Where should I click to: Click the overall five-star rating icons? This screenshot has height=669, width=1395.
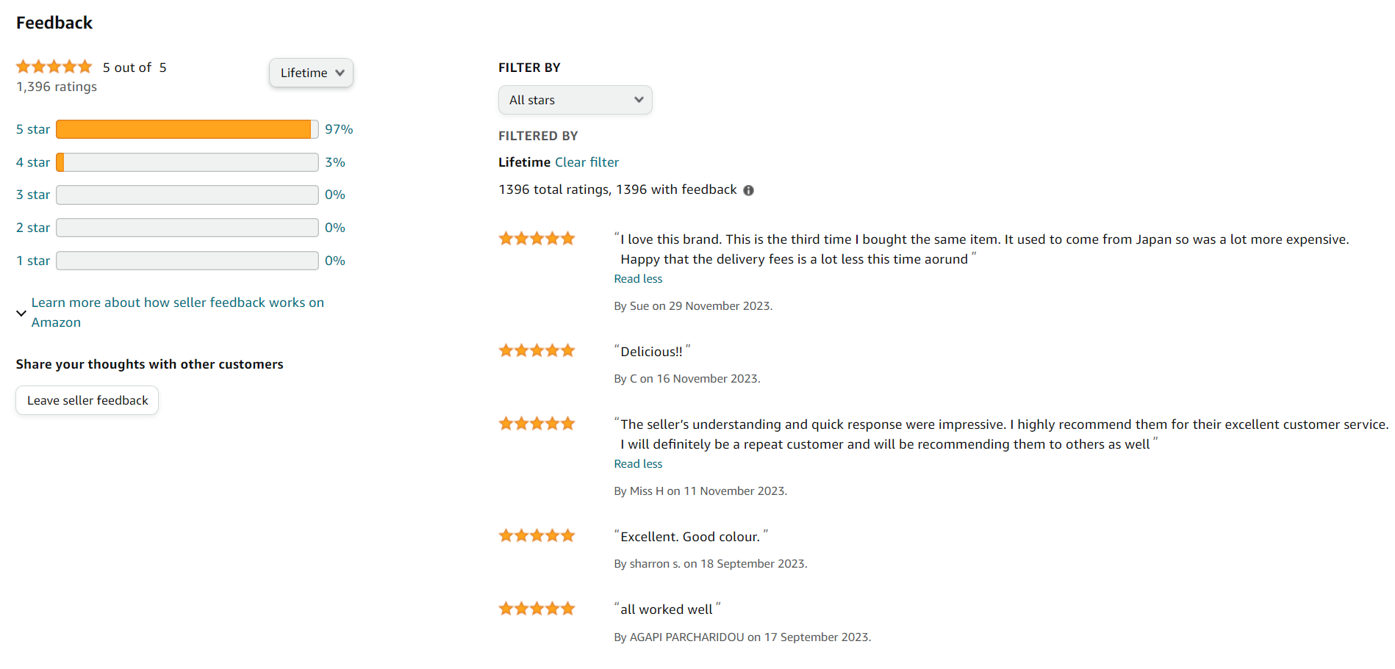pos(54,67)
